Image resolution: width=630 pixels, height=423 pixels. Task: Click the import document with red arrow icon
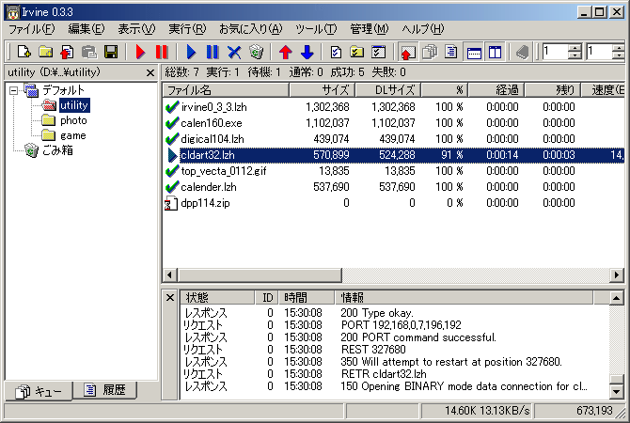[67, 52]
